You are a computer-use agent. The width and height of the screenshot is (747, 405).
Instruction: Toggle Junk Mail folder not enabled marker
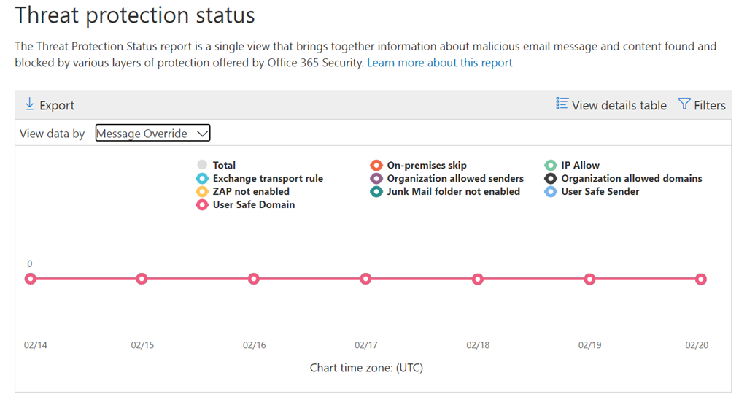376,192
